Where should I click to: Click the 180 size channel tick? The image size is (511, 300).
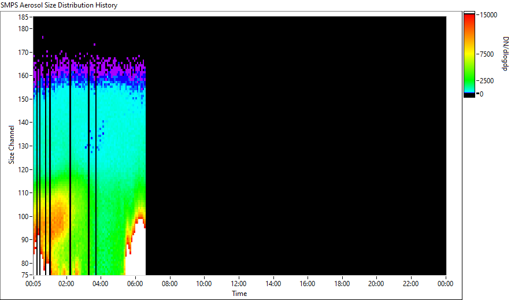coord(24,29)
